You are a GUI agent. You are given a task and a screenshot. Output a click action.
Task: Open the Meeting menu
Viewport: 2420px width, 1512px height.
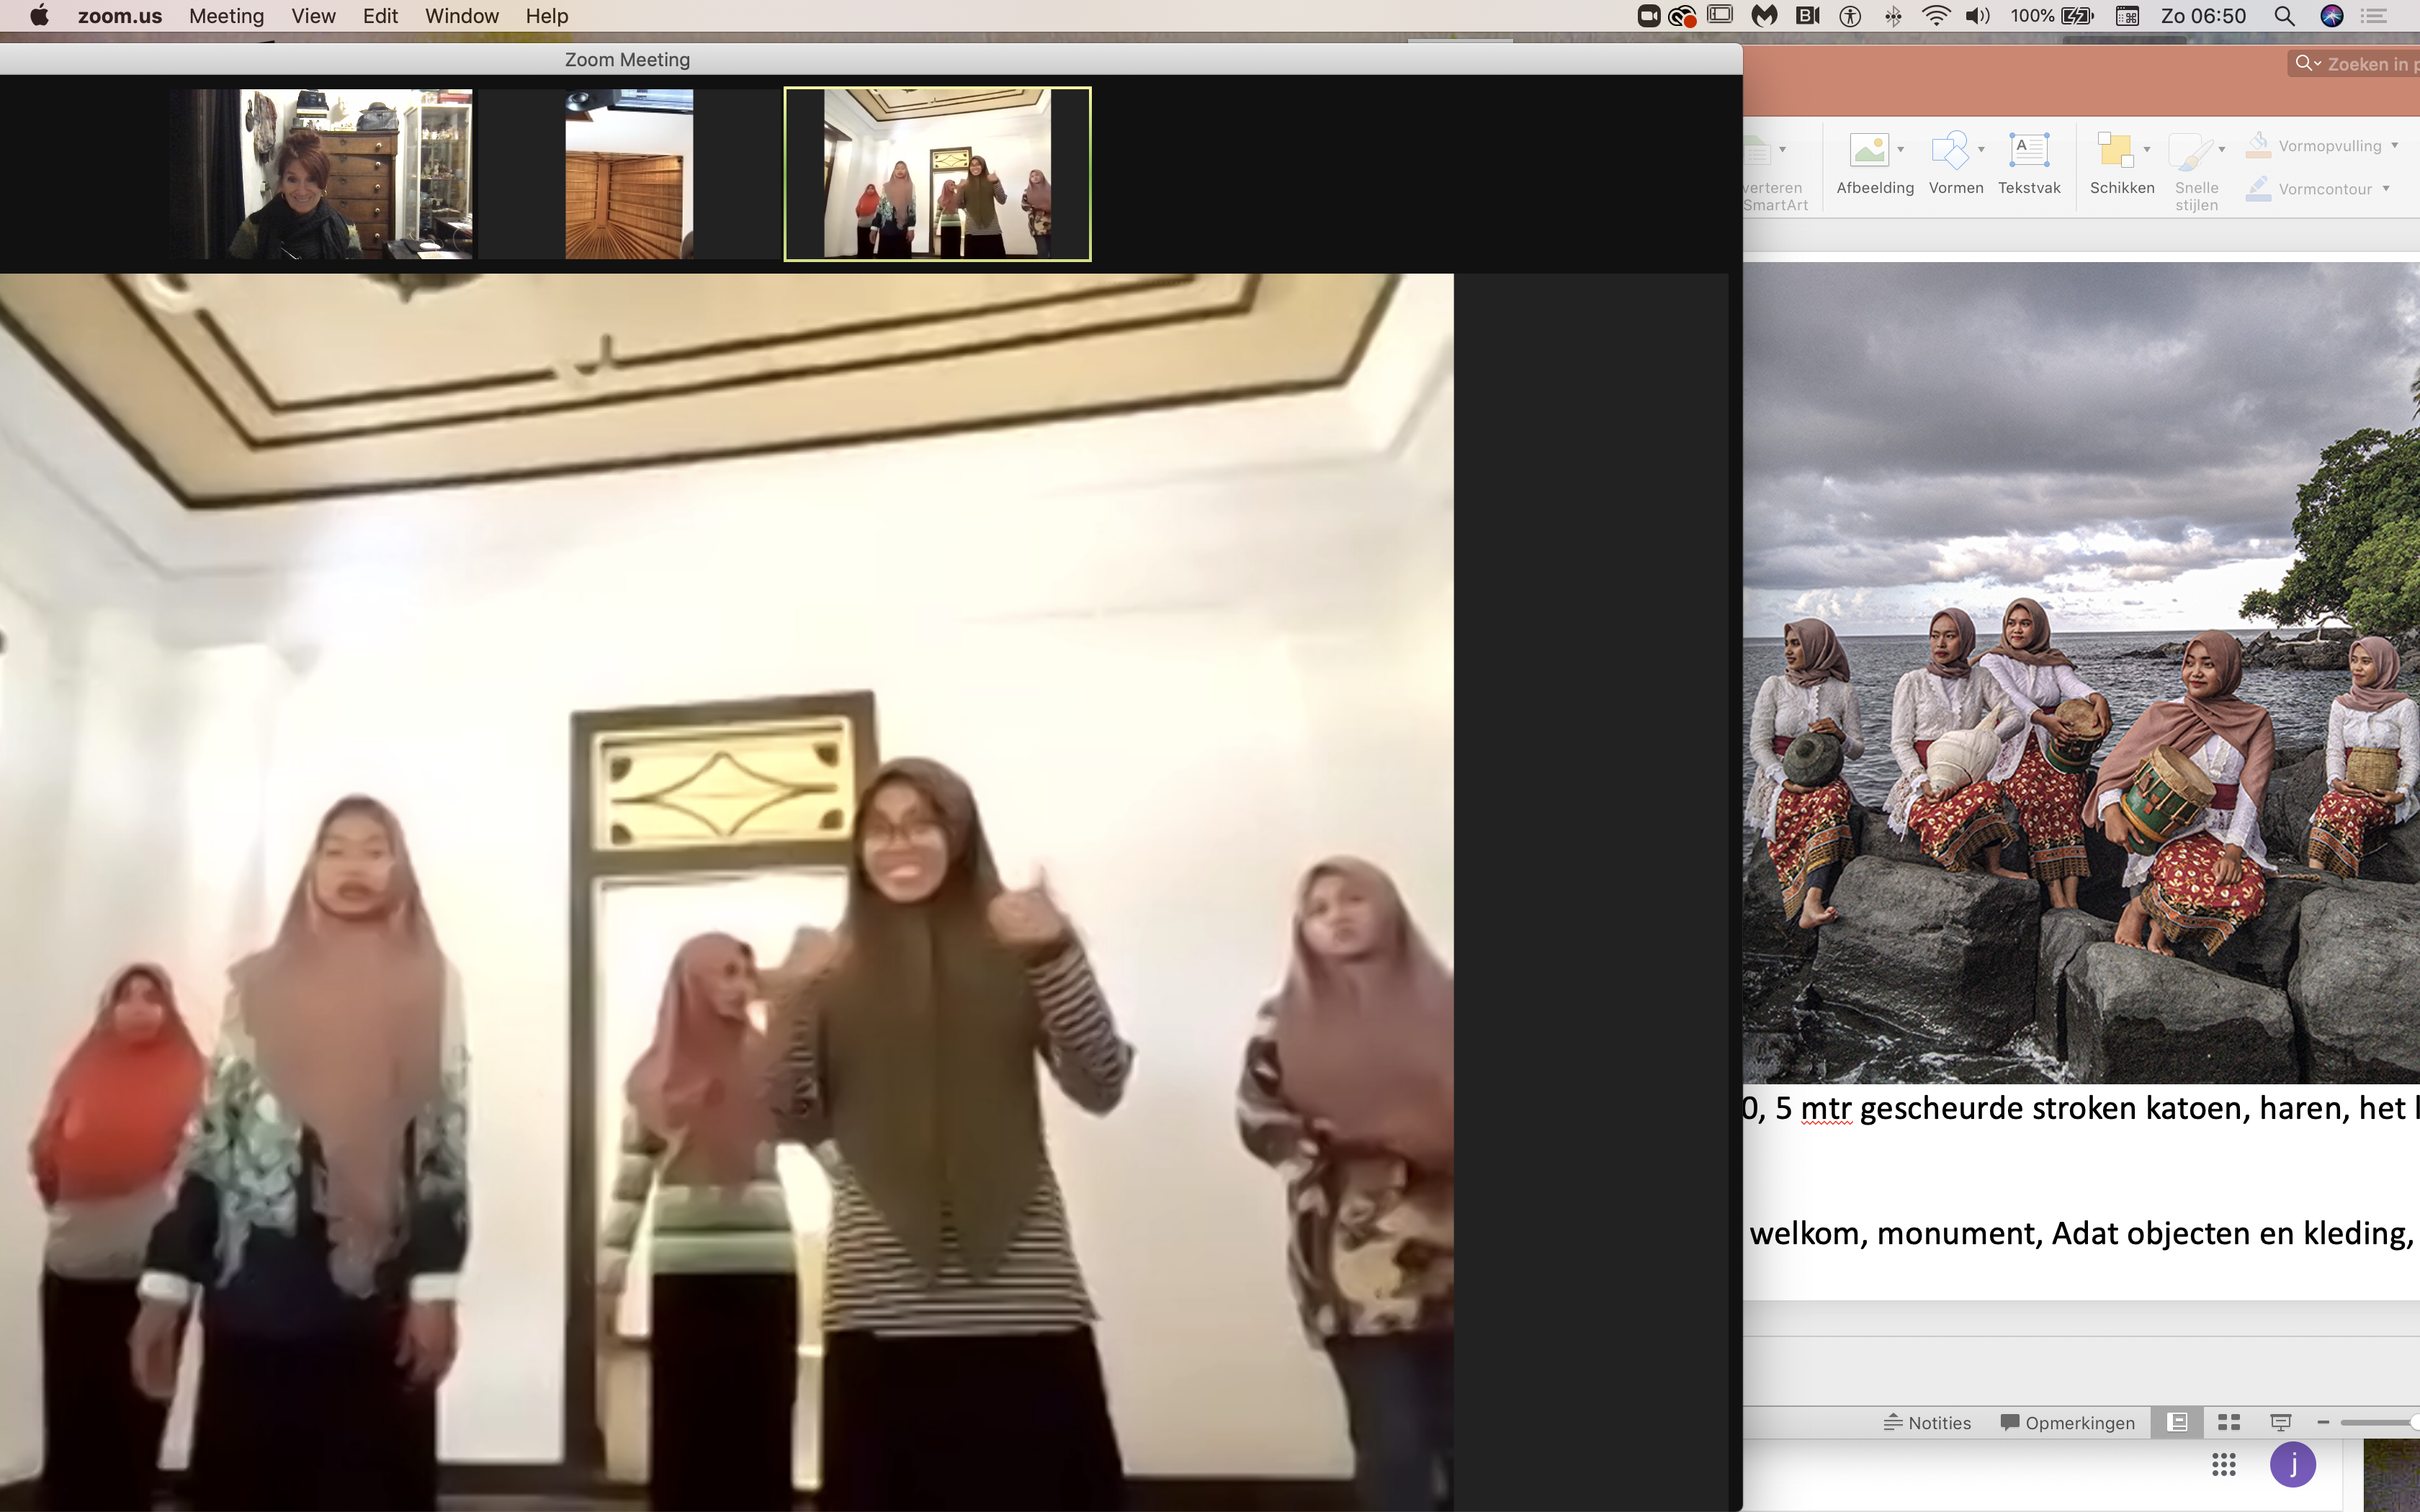[x=226, y=16]
